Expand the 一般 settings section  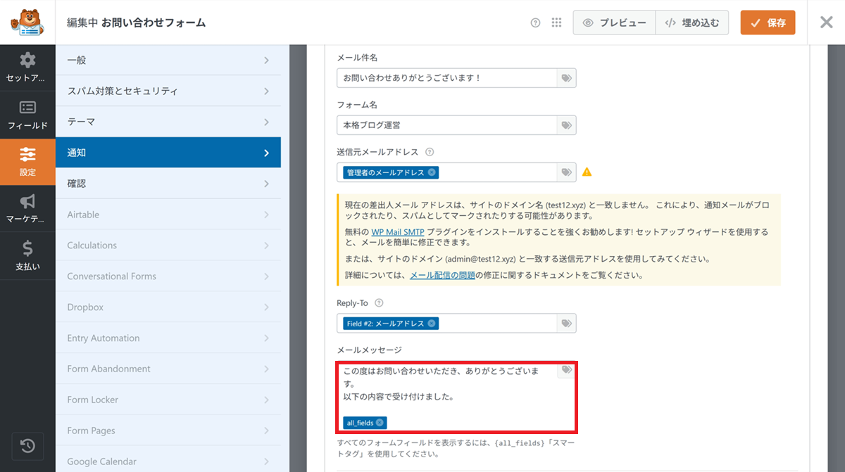pyautogui.click(x=168, y=60)
